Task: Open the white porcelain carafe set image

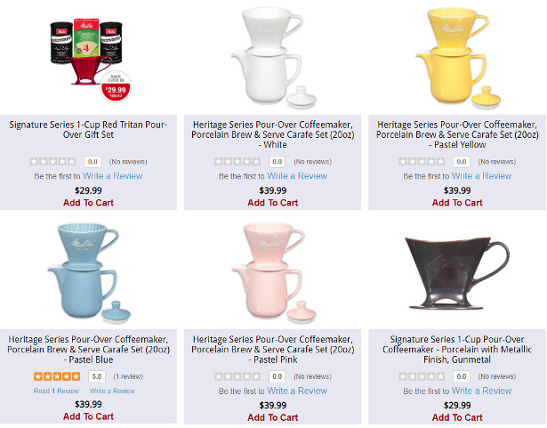Action: tap(274, 57)
